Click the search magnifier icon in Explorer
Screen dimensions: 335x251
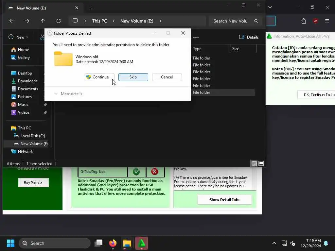[x=256, y=21]
